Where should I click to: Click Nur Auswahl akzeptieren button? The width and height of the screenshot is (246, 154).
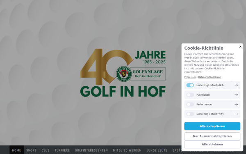[212, 136]
